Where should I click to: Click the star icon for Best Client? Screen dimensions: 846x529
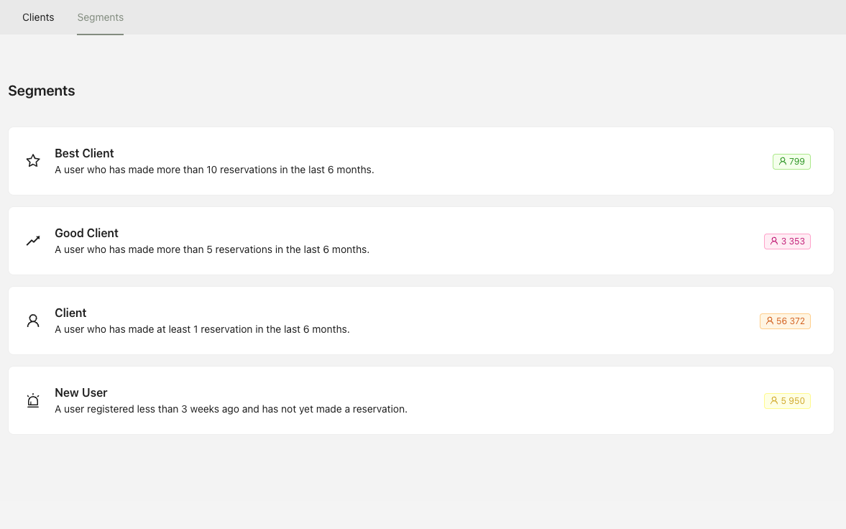(x=33, y=161)
